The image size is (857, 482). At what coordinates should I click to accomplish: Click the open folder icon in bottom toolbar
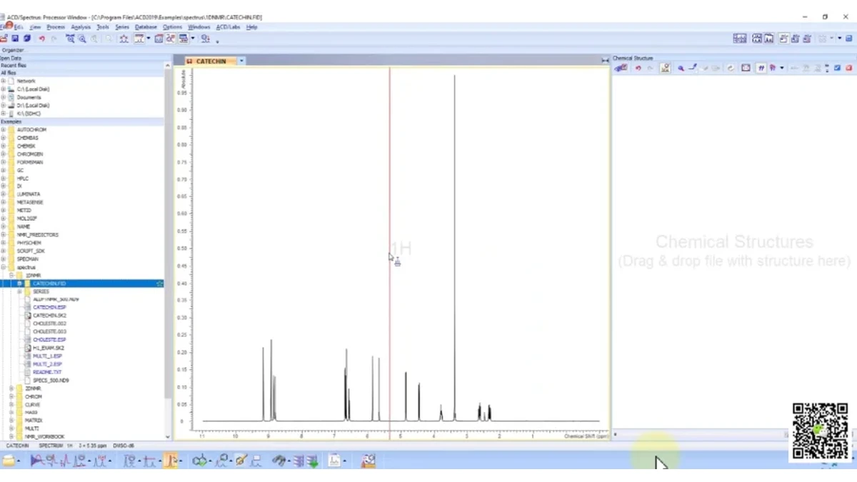[9, 461]
